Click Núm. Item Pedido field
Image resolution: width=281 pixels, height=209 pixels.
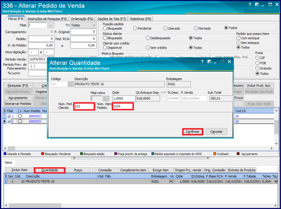(x=123, y=106)
